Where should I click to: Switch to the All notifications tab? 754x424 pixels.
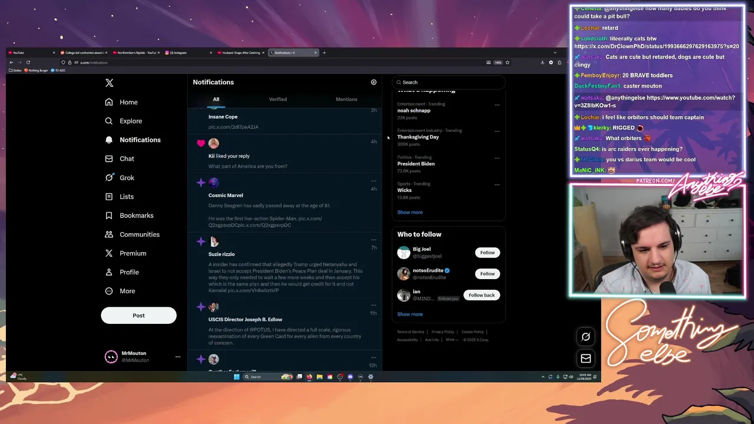click(x=216, y=100)
